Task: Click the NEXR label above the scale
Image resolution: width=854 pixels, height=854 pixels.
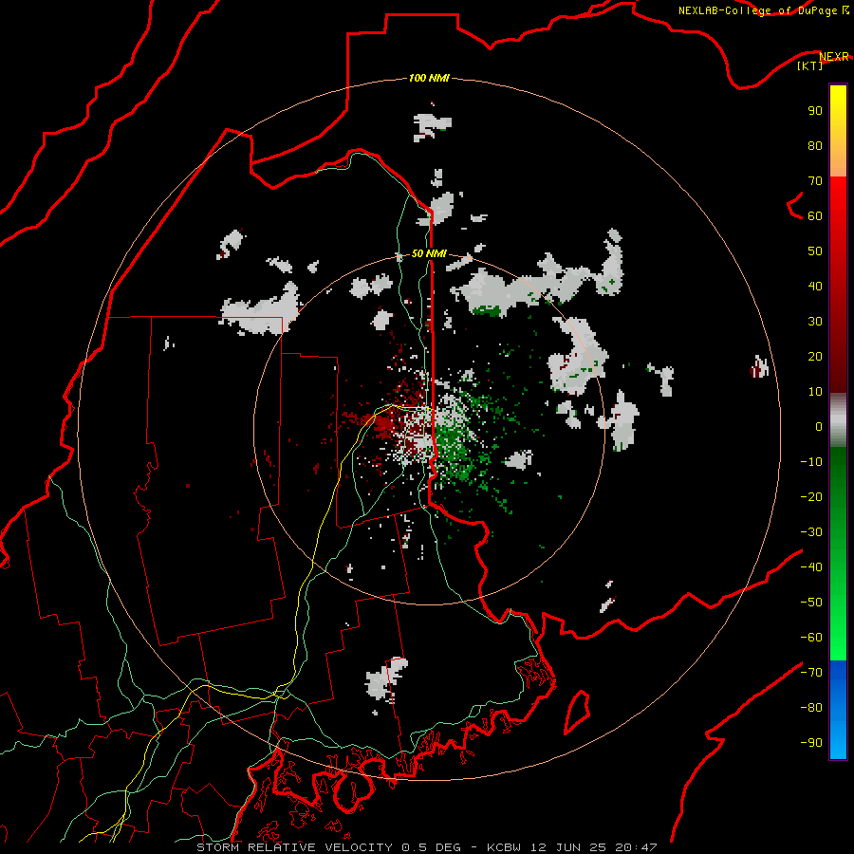Action: tap(834, 57)
